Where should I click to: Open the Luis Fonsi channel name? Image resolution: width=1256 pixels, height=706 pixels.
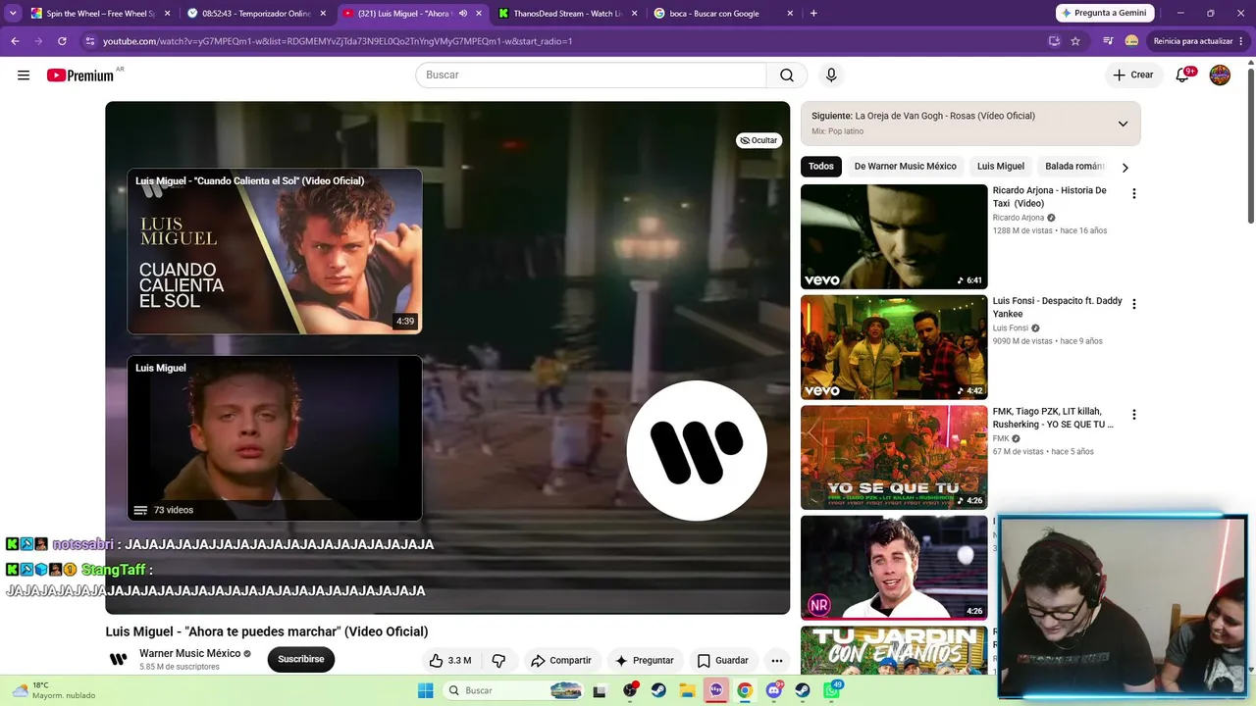click(1011, 328)
